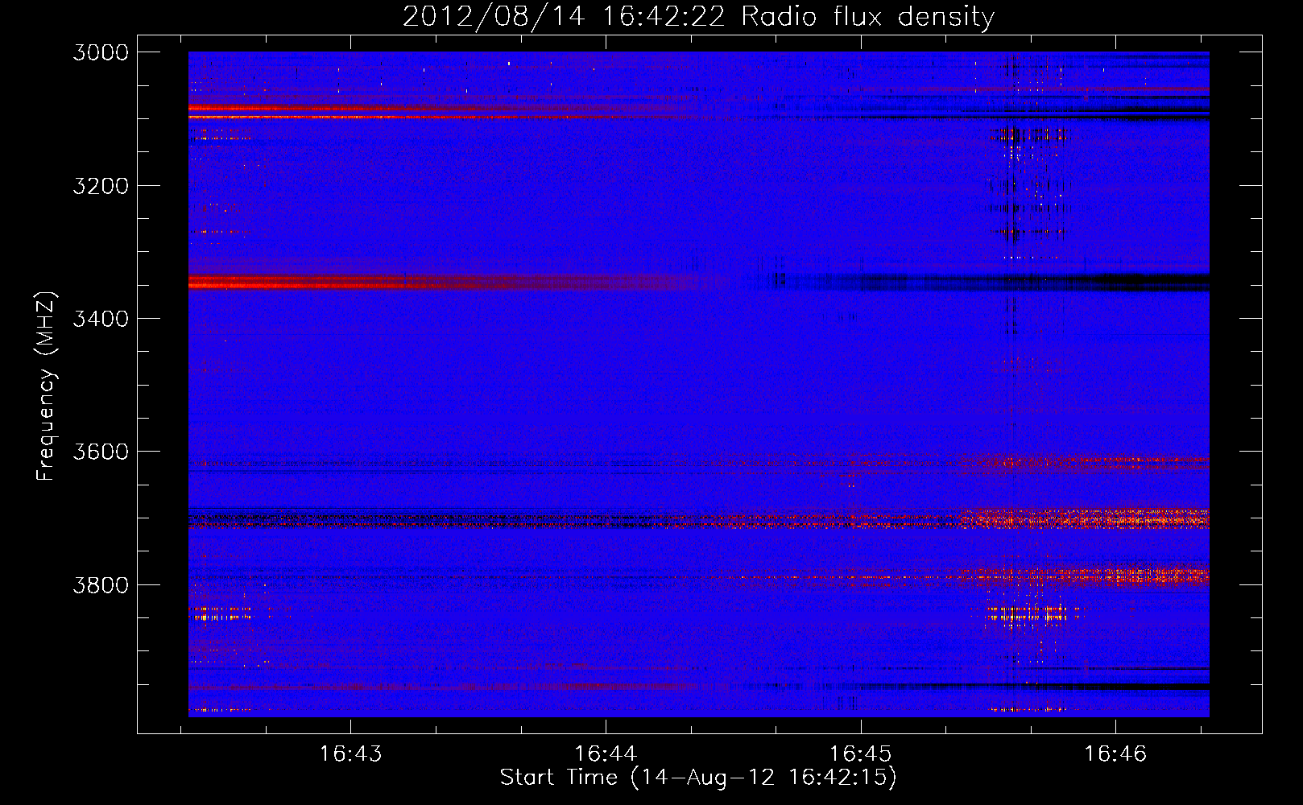The image size is (1303, 805).
Task: Click the '16:46' time axis label
Action: (x=1115, y=754)
